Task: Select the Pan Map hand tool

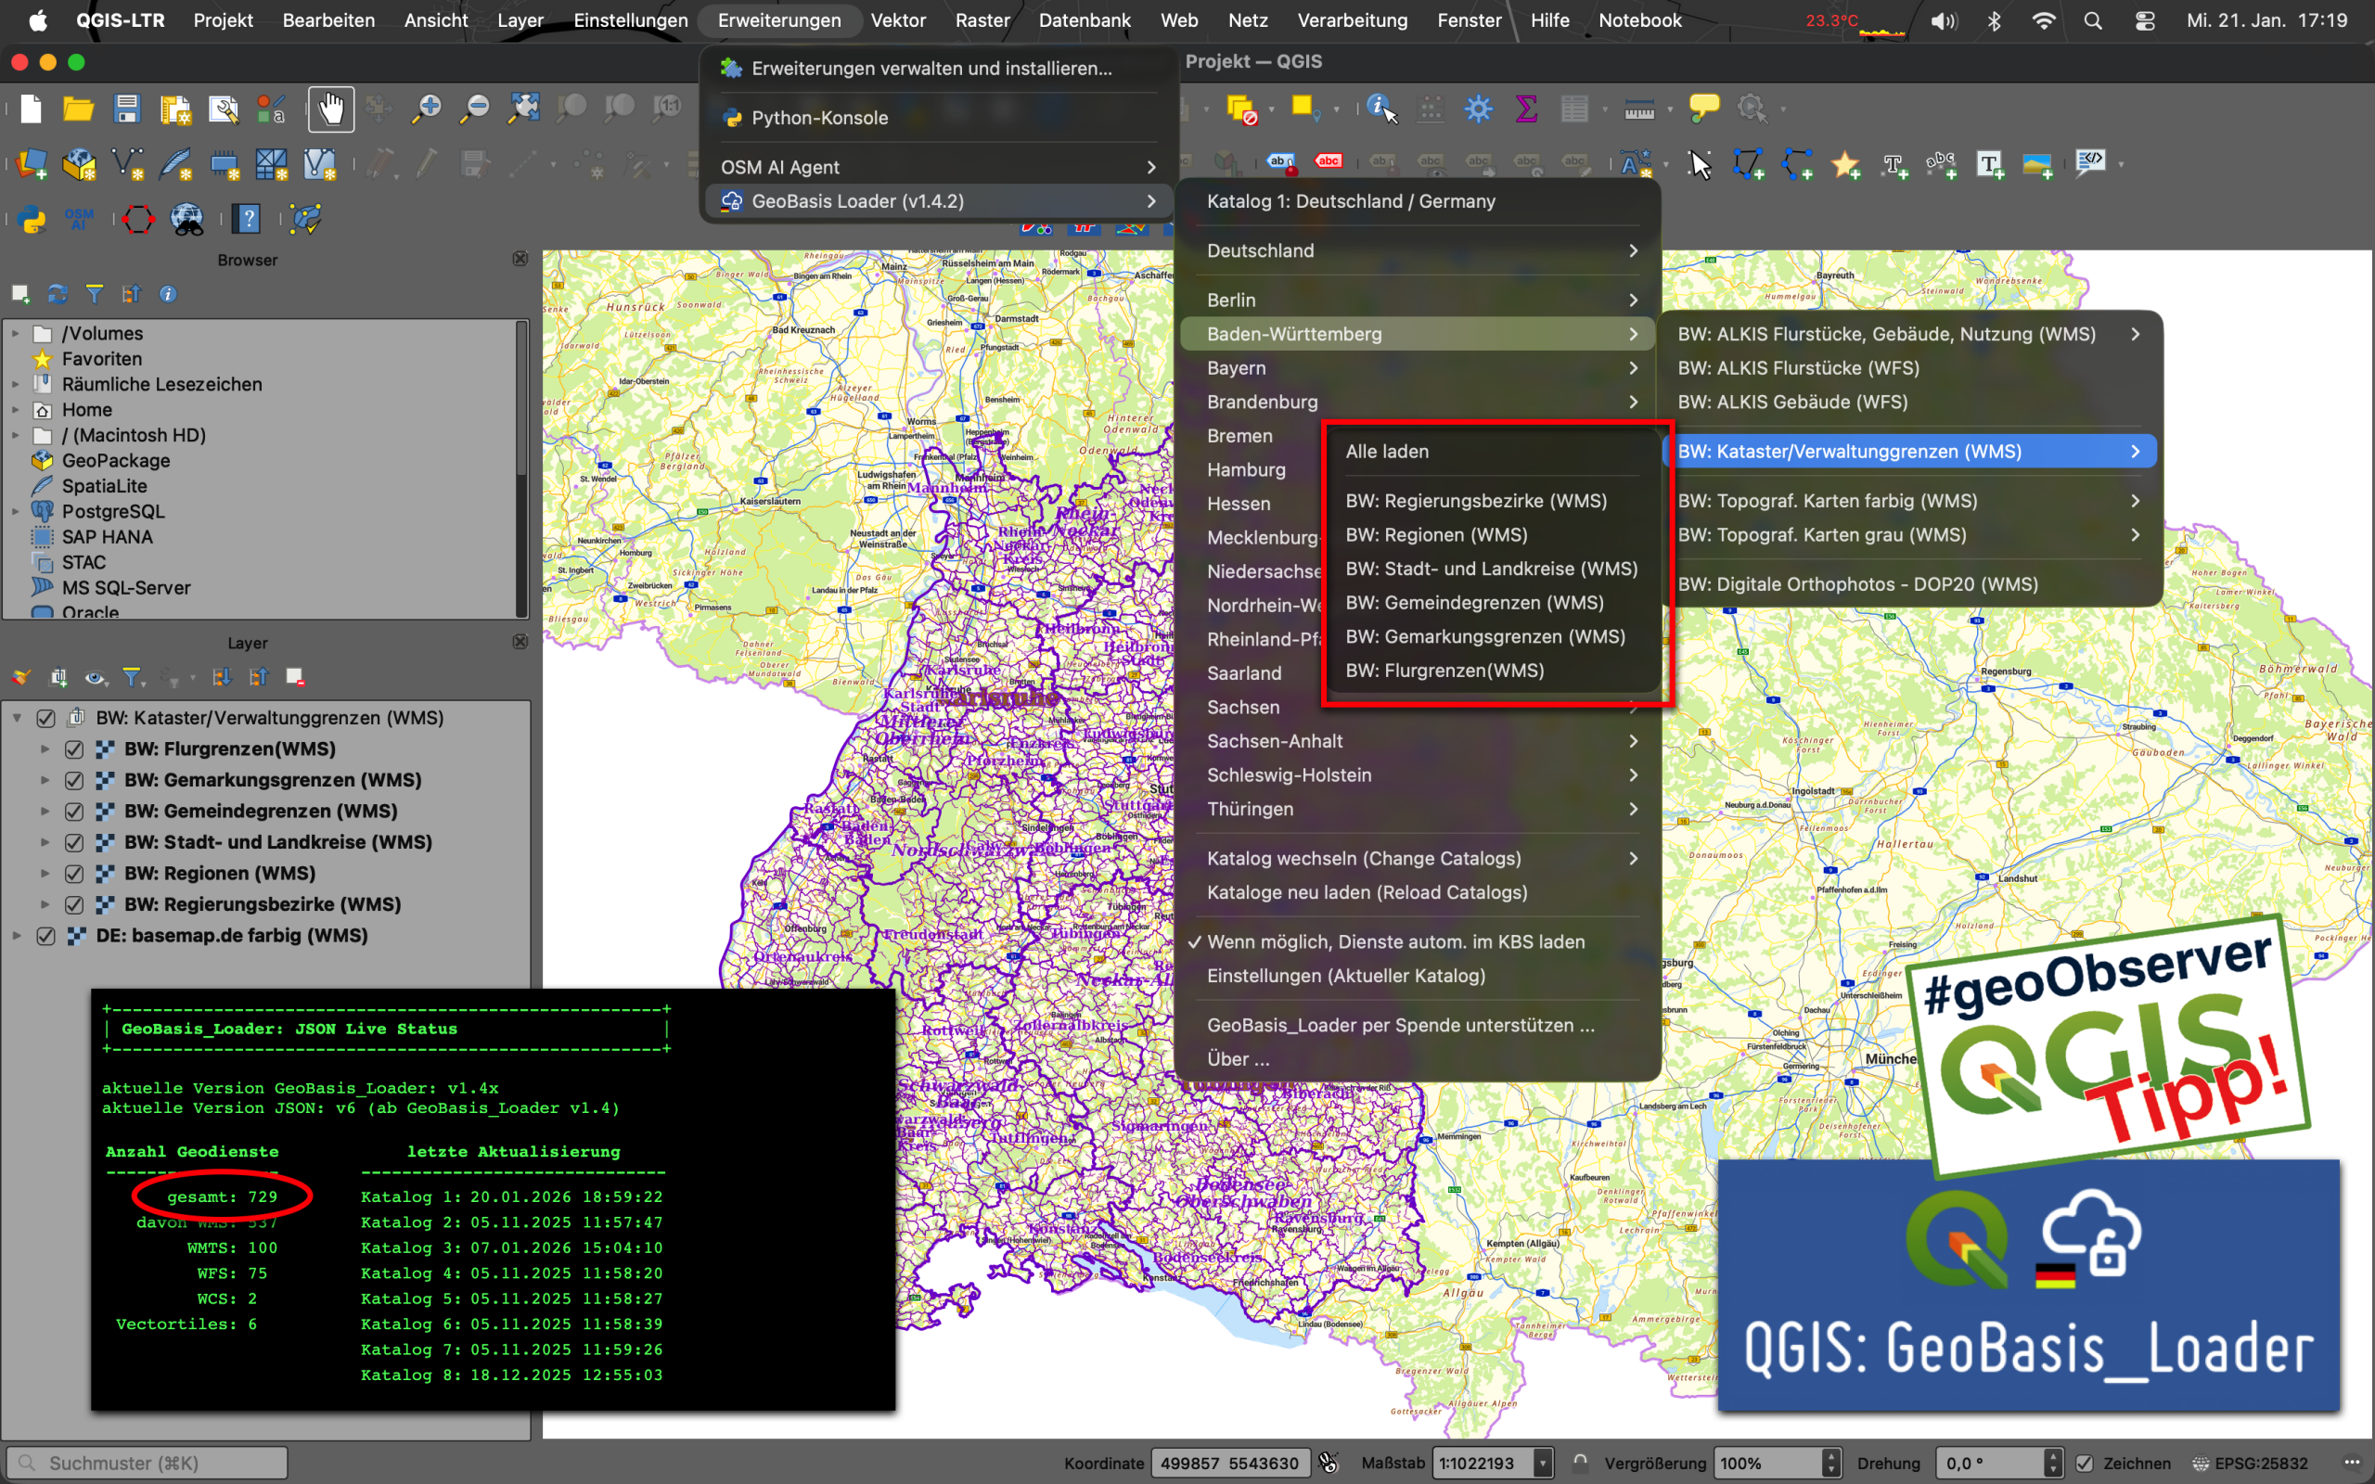Action: 330,108
